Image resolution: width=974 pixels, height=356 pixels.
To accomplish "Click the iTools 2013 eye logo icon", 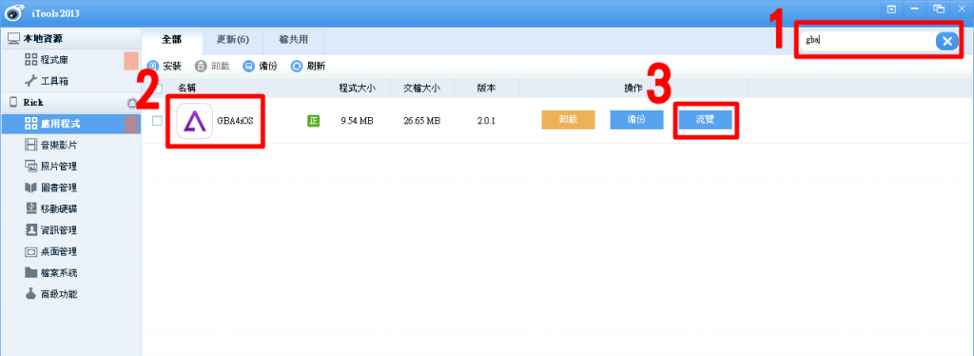I will (x=13, y=12).
